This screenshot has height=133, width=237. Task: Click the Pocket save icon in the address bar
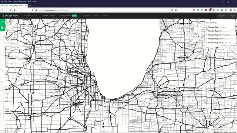pyautogui.click(x=172, y=10)
